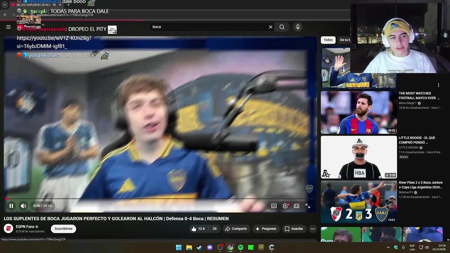
Task: Click the 0:00 / 39:24 time display
Action: 43,206
